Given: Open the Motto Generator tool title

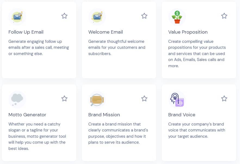Looking at the screenshot, I should [27, 115].
